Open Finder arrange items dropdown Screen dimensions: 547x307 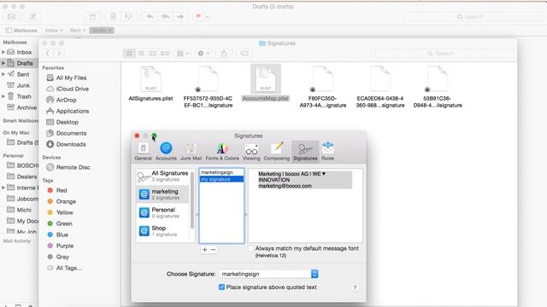click(183, 53)
